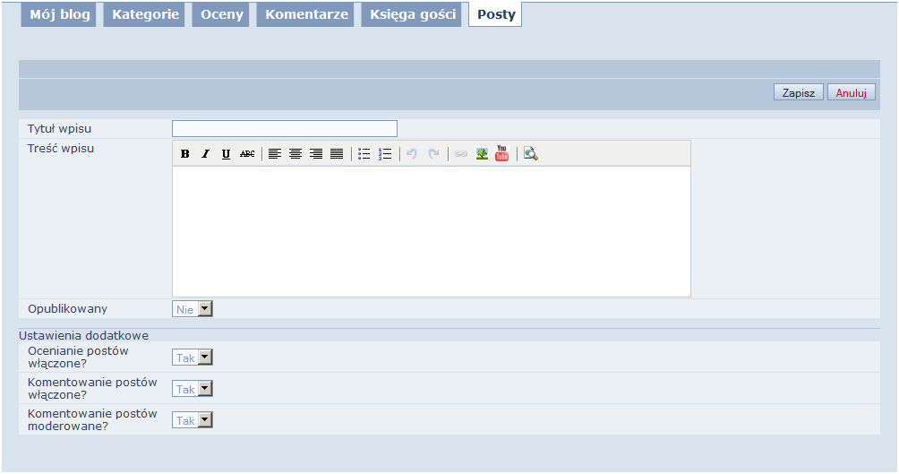Select the Posty tab
This screenshot has height=474, width=899.
(496, 15)
